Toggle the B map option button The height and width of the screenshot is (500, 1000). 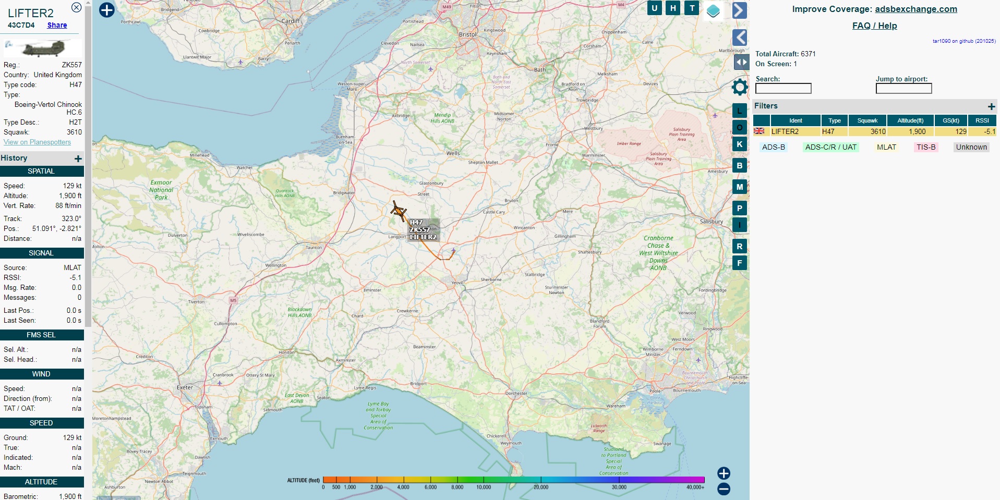coord(739,165)
